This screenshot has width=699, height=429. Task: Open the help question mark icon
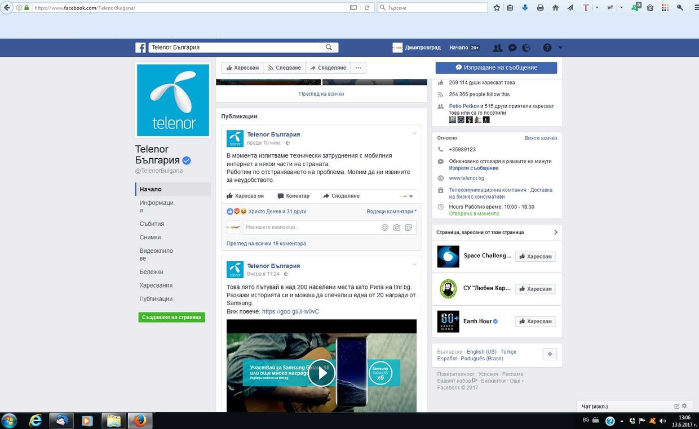547,48
